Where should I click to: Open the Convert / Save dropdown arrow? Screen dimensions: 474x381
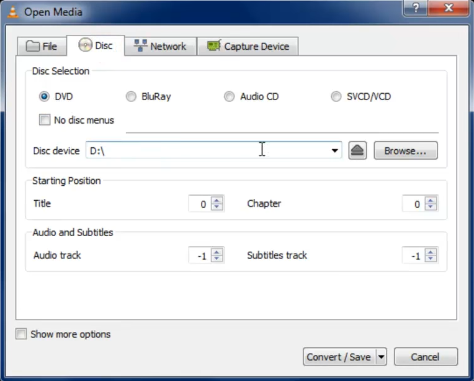click(381, 357)
